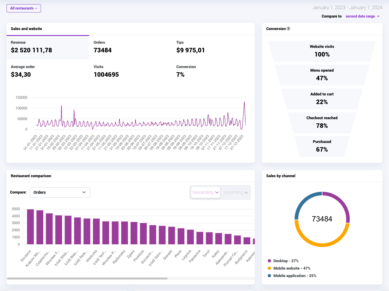
Task: Click the Mobile website orange legend dot
Action: coord(269,268)
